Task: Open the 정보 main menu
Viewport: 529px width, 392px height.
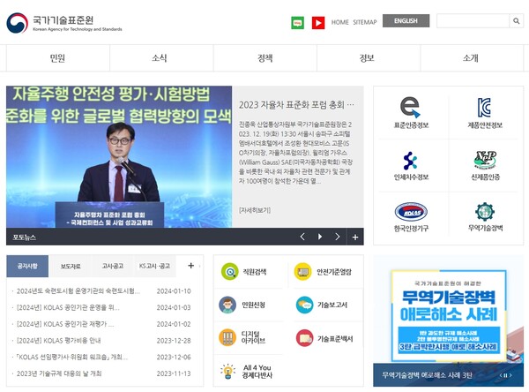Action: click(x=369, y=58)
